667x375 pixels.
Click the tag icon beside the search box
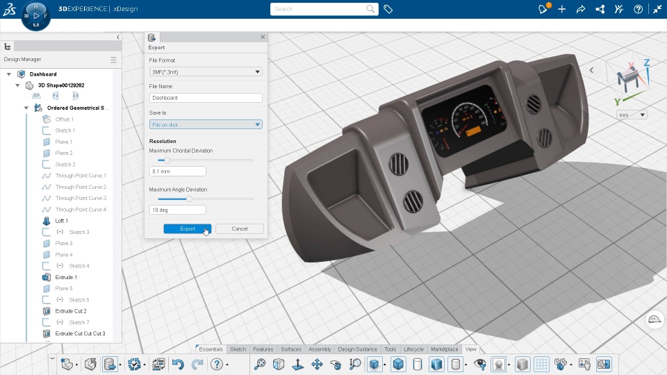388,9
